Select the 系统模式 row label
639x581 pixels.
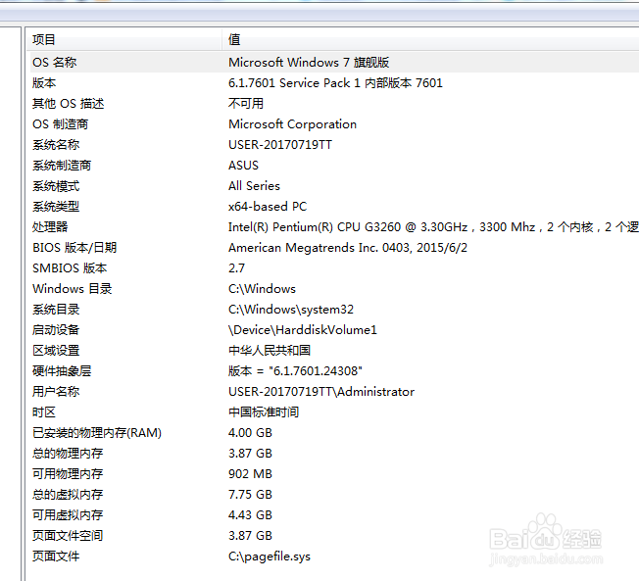[56, 186]
